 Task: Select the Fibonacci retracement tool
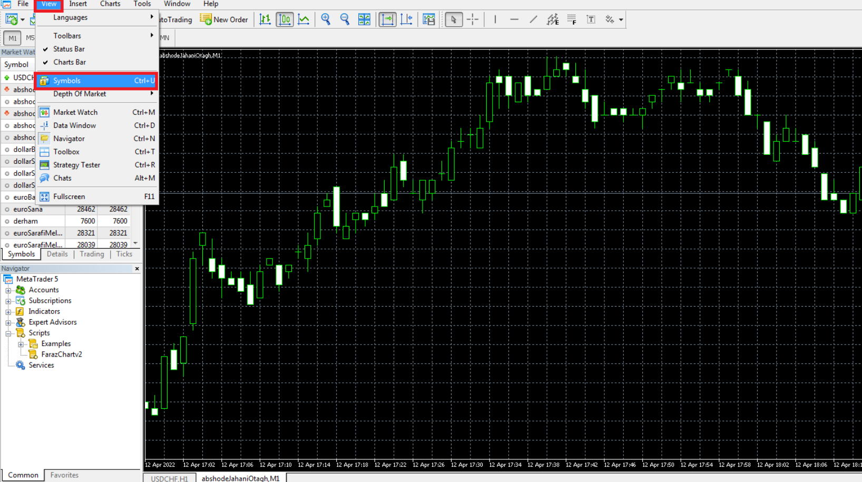point(572,19)
